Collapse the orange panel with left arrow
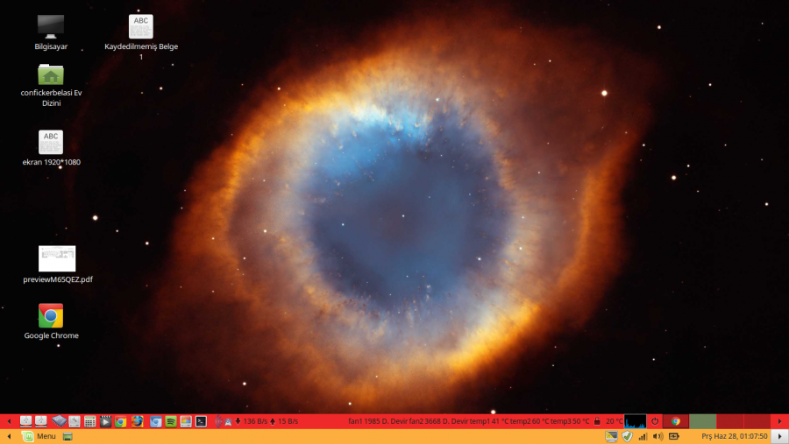This screenshot has height=444, width=789. [9, 436]
